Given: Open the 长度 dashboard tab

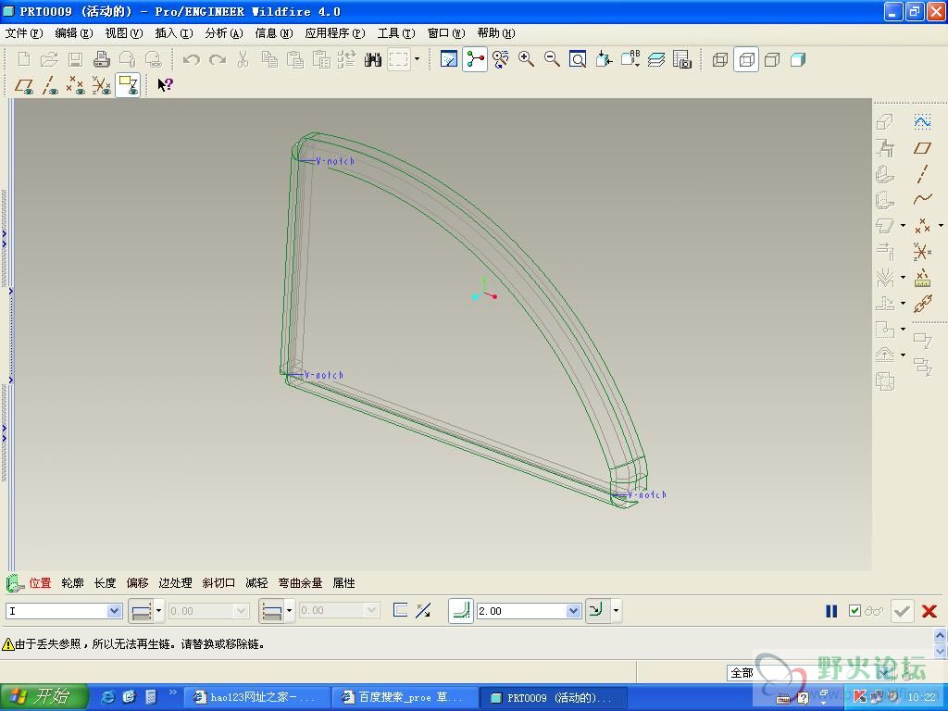Looking at the screenshot, I should (x=106, y=583).
